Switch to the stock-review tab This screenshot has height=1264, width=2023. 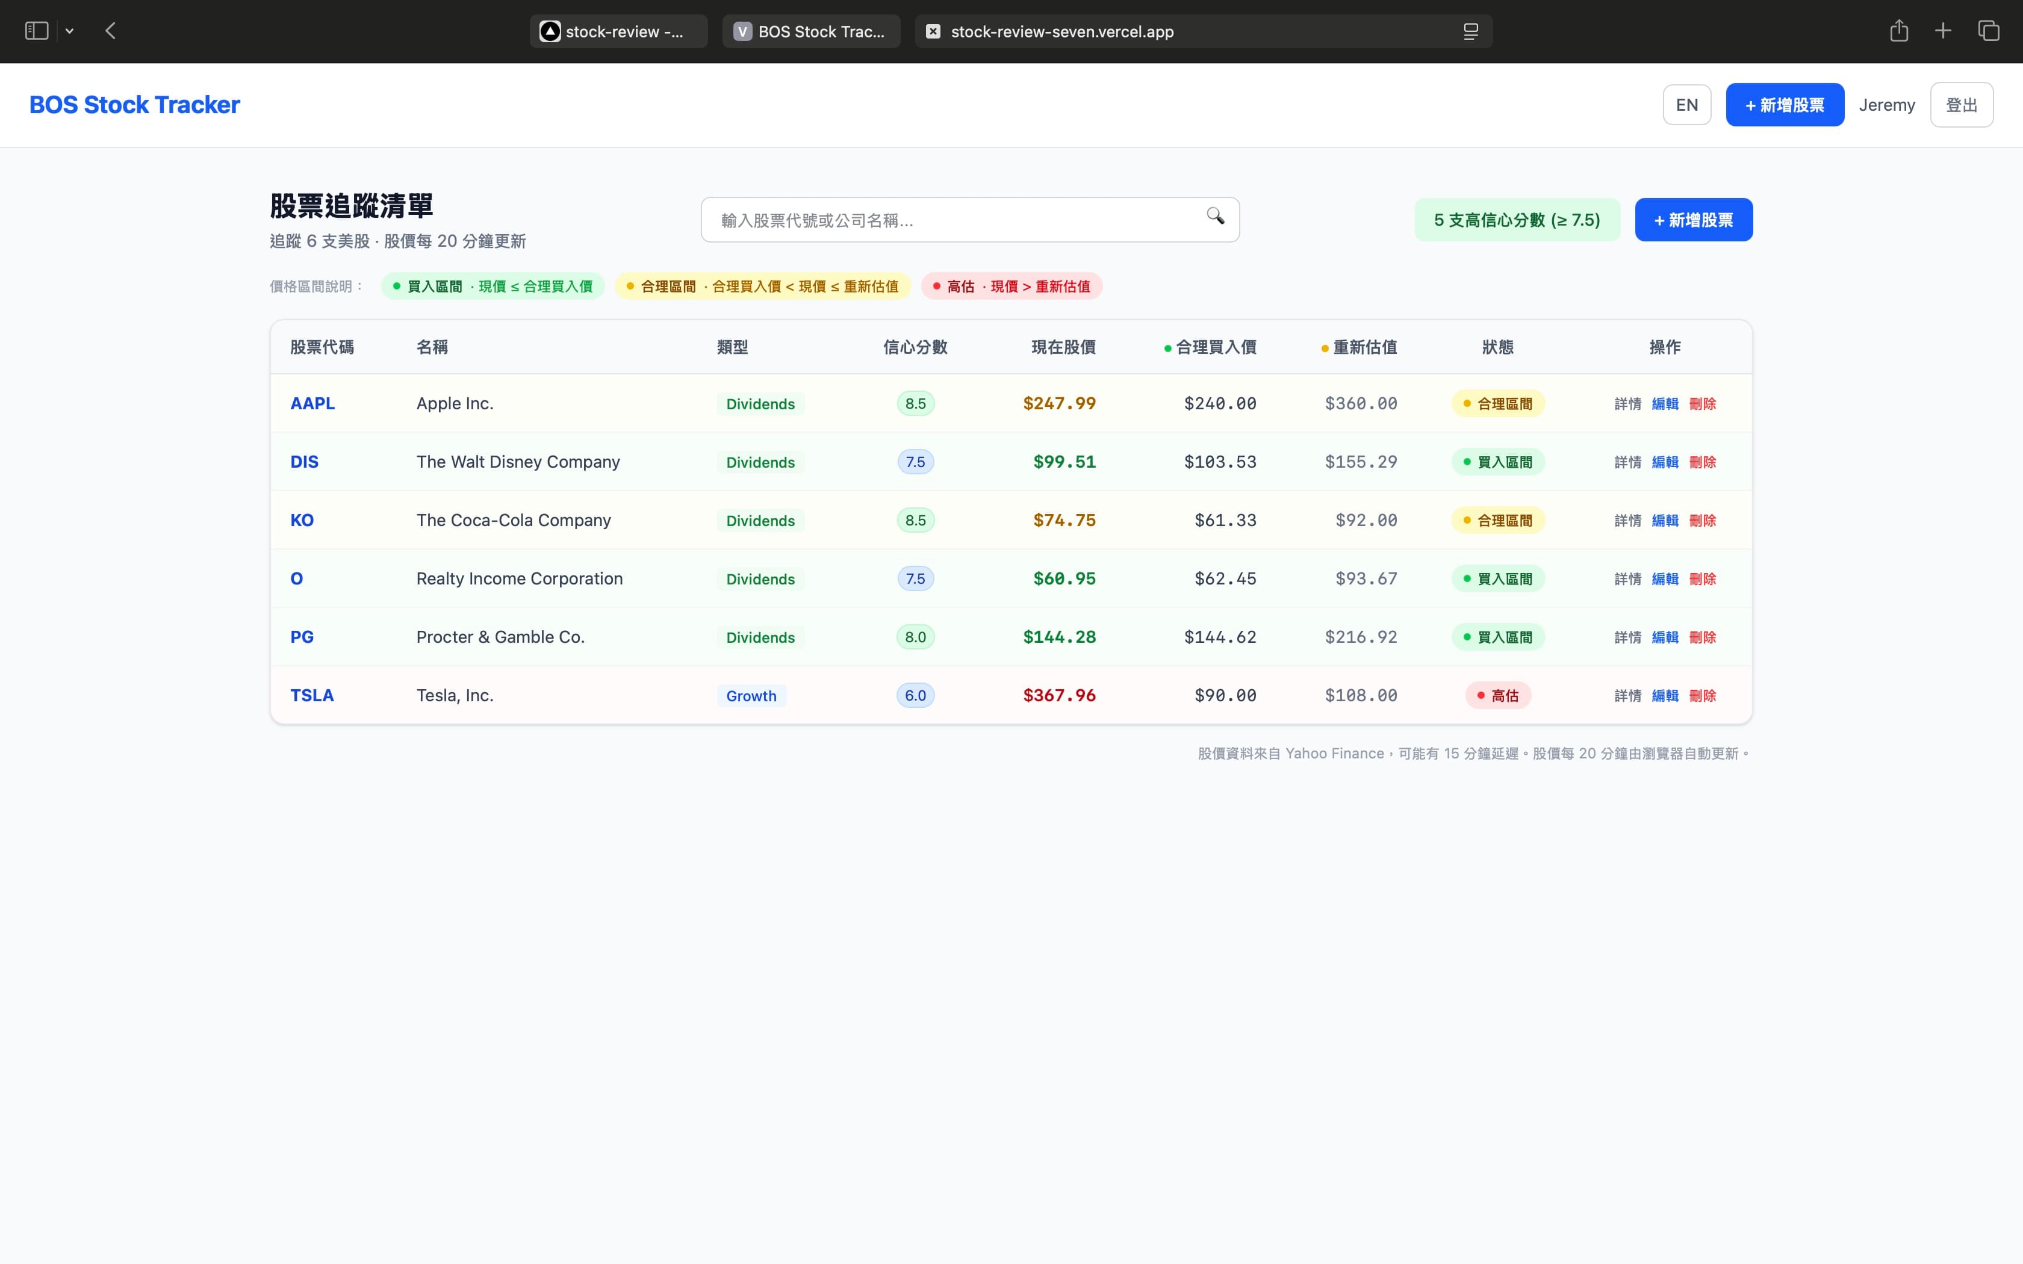[x=618, y=32]
